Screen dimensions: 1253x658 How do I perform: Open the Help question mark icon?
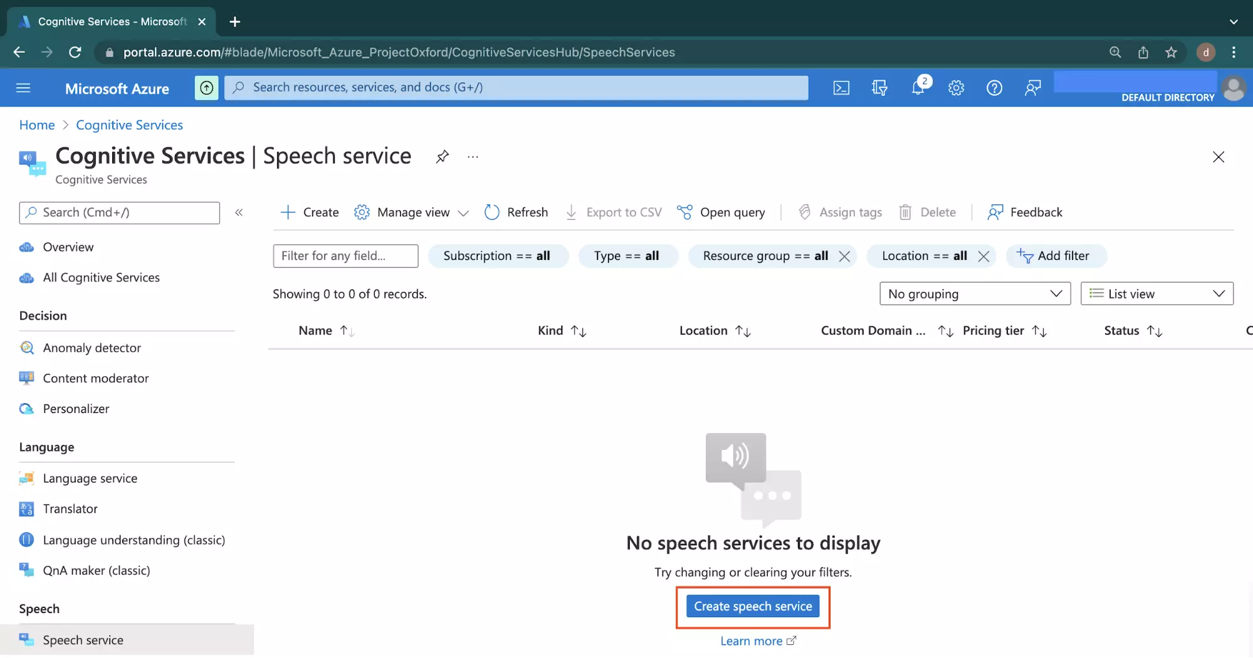pyautogui.click(x=994, y=88)
